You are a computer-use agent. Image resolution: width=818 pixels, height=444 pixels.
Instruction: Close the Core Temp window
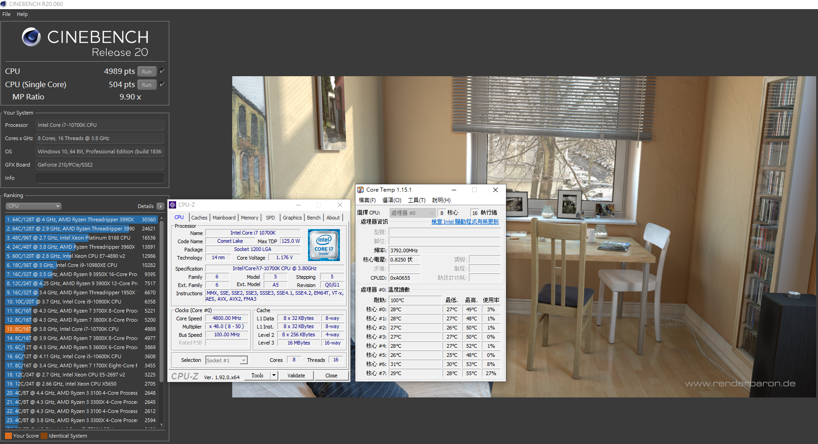coord(495,190)
